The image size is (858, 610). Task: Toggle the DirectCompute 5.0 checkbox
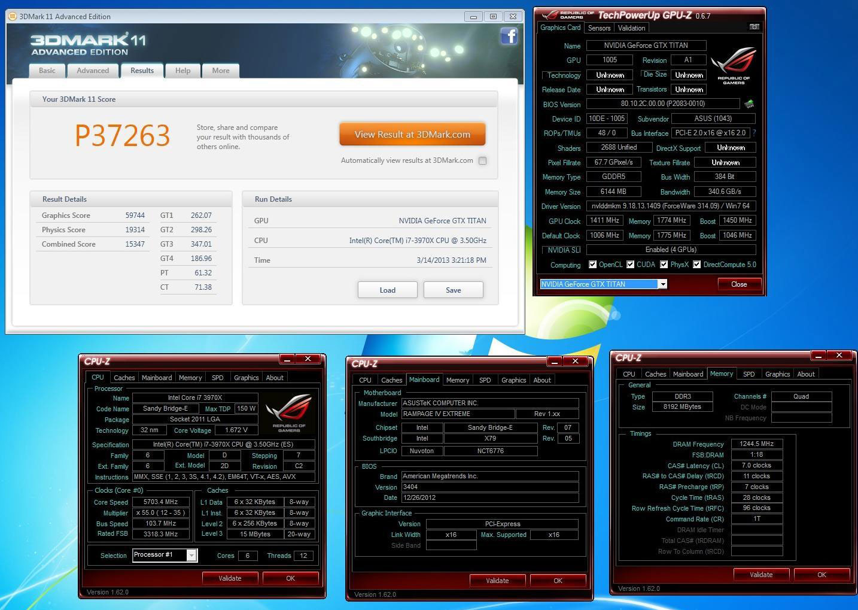coord(696,265)
